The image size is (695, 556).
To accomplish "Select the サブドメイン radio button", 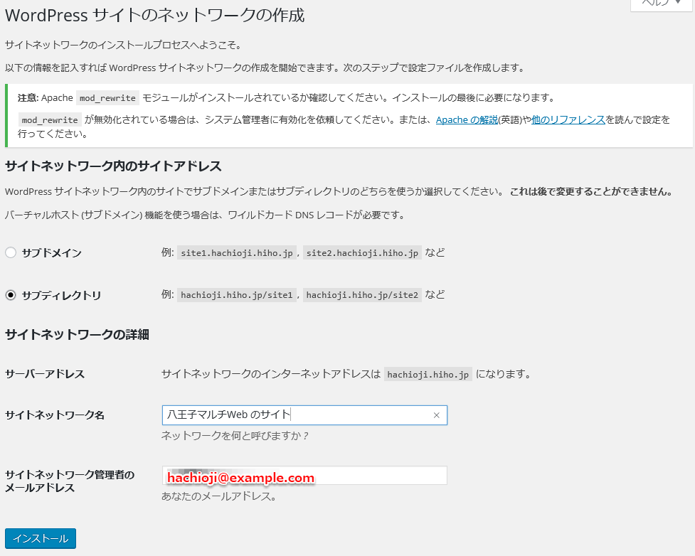I will pos(11,252).
